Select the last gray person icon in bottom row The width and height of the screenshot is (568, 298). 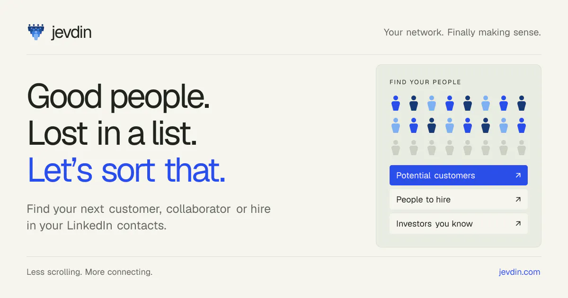522,148
